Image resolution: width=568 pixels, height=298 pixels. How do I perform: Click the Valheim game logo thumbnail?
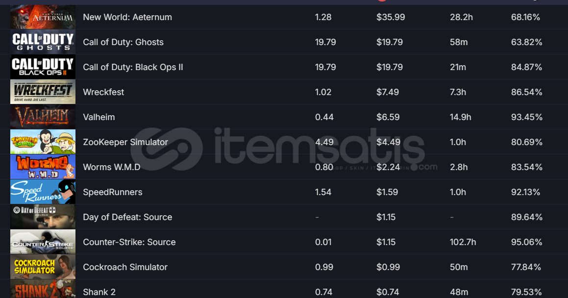pos(43,117)
